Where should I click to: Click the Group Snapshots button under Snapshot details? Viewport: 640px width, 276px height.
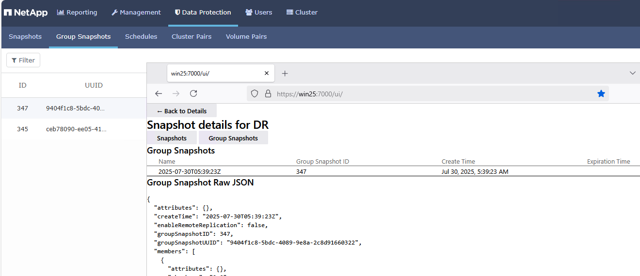[x=233, y=138]
